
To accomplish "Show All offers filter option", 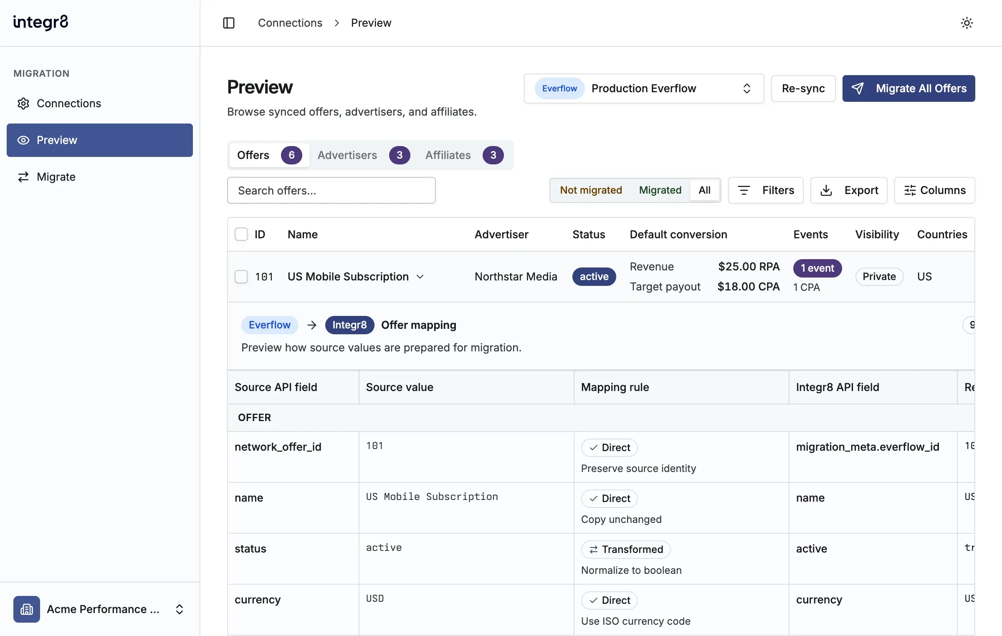I will pos(705,190).
